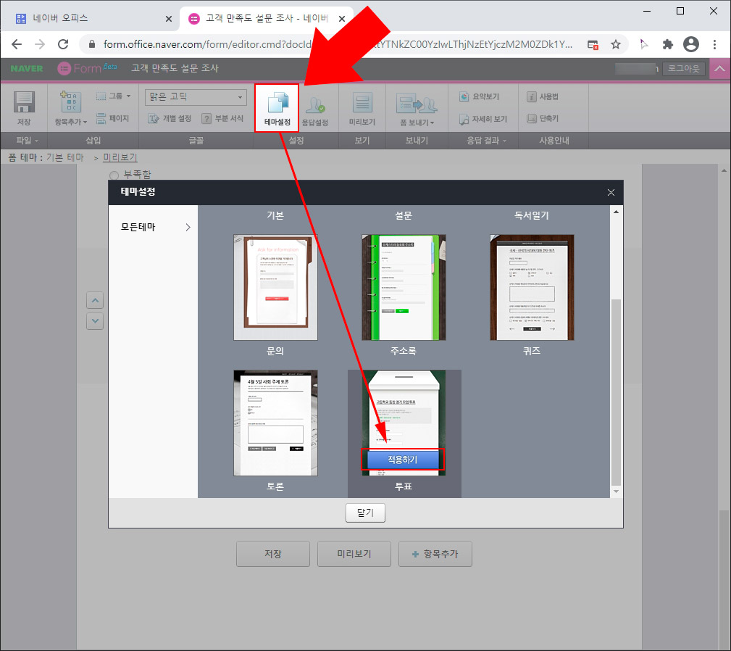Click 적용하기 on the 투표 theme
The width and height of the screenshot is (731, 651).
coord(403,460)
